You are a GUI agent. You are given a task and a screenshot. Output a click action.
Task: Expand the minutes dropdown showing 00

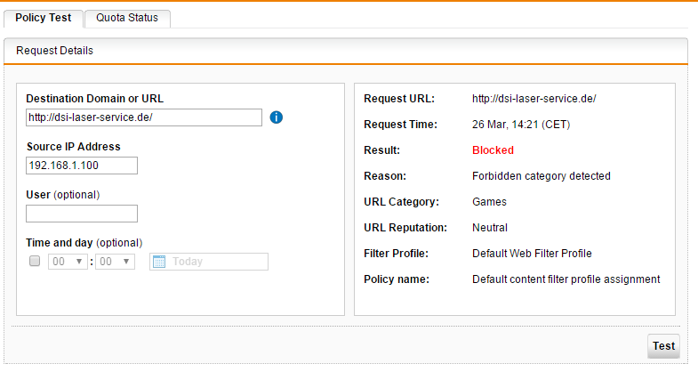pyautogui.click(x=115, y=262)
